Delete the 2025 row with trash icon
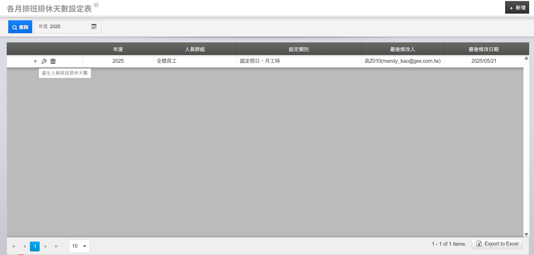Viewport: 534px width, 255px height. click(x=53, y=61)
